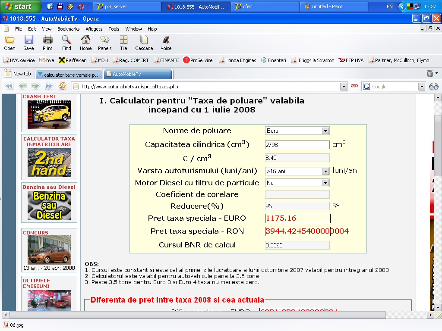442x331 pixels.
Task: Click the Windows Start button
Action: pos(21,6)
